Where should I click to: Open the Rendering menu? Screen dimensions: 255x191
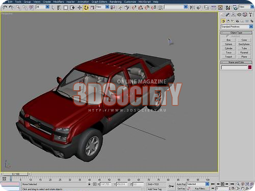pos(115,2)
